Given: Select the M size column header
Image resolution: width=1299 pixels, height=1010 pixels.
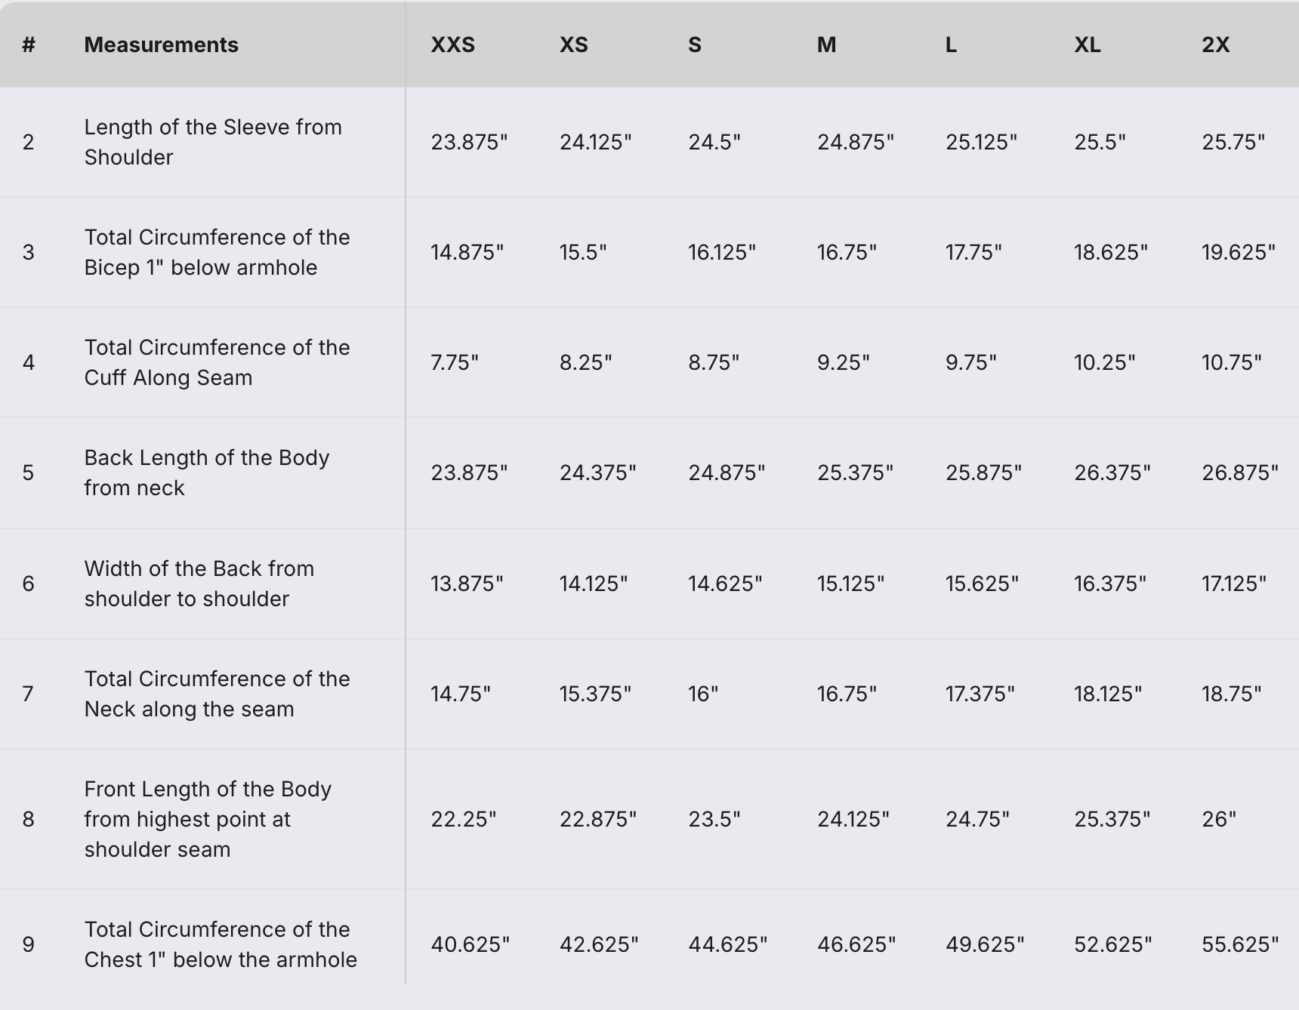Looking at the screenshot, I should [826, 45].
